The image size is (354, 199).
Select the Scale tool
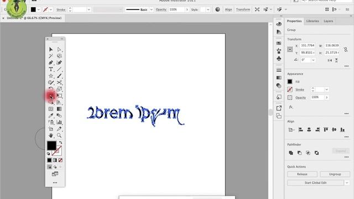[59, 89]
